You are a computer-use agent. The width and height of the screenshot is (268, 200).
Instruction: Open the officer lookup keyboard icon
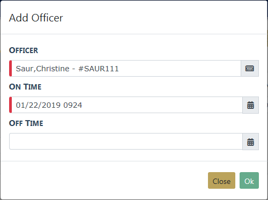(x=250, y=69)
